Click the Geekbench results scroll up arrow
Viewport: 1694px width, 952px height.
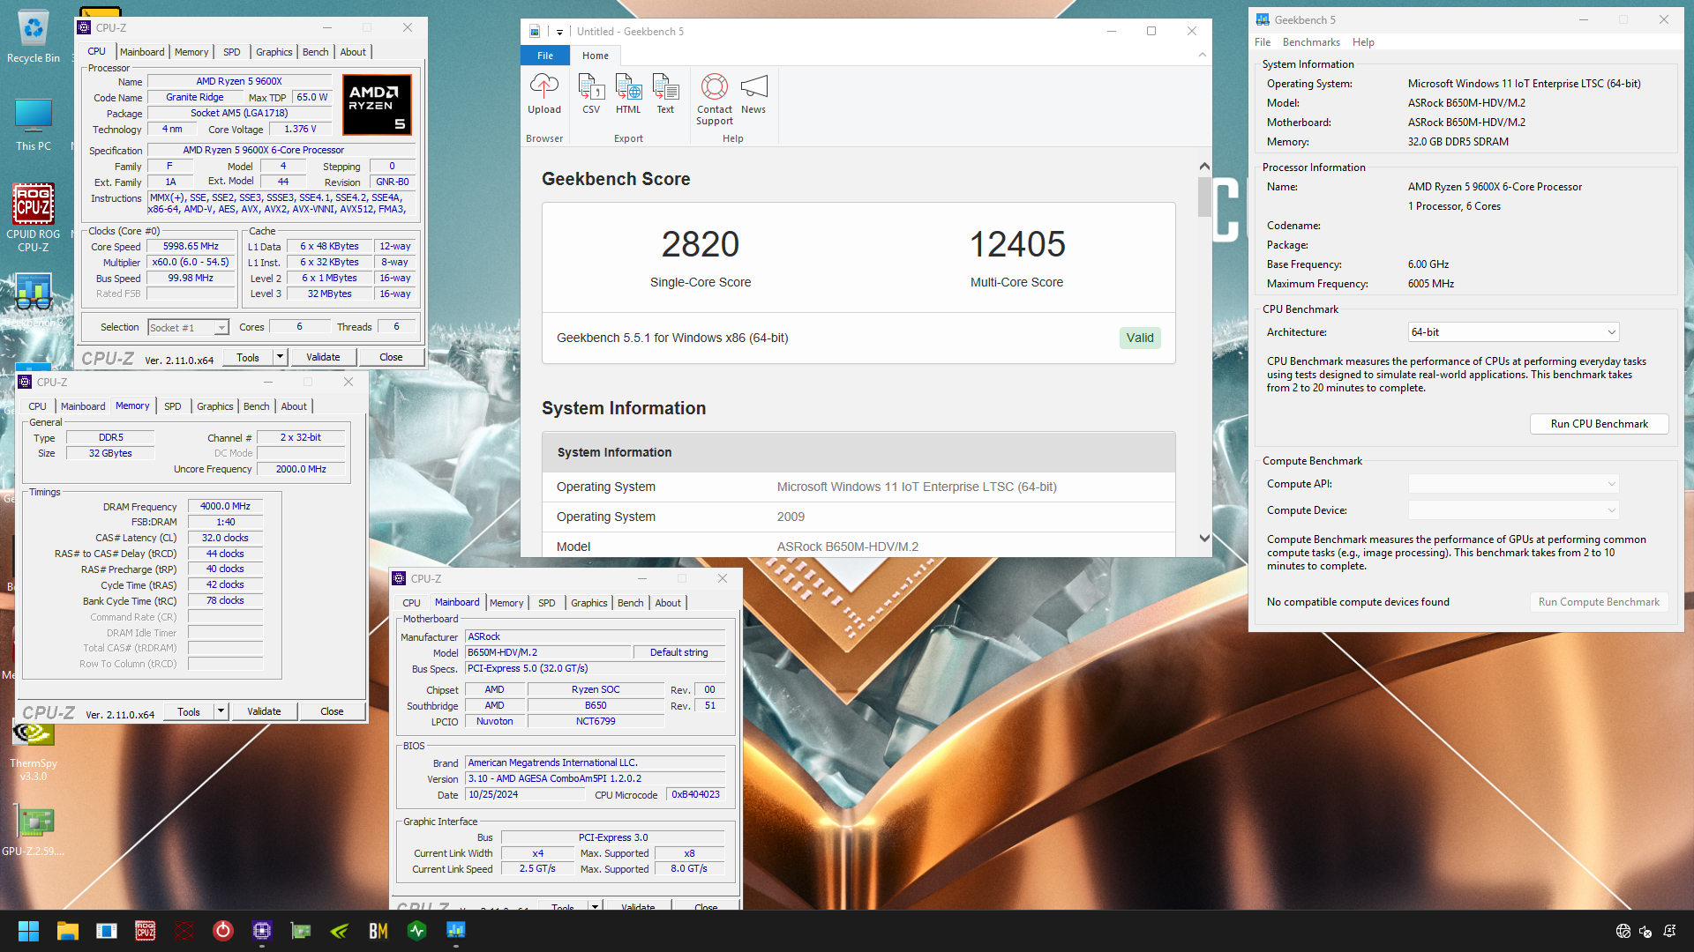pos(1204,166)
